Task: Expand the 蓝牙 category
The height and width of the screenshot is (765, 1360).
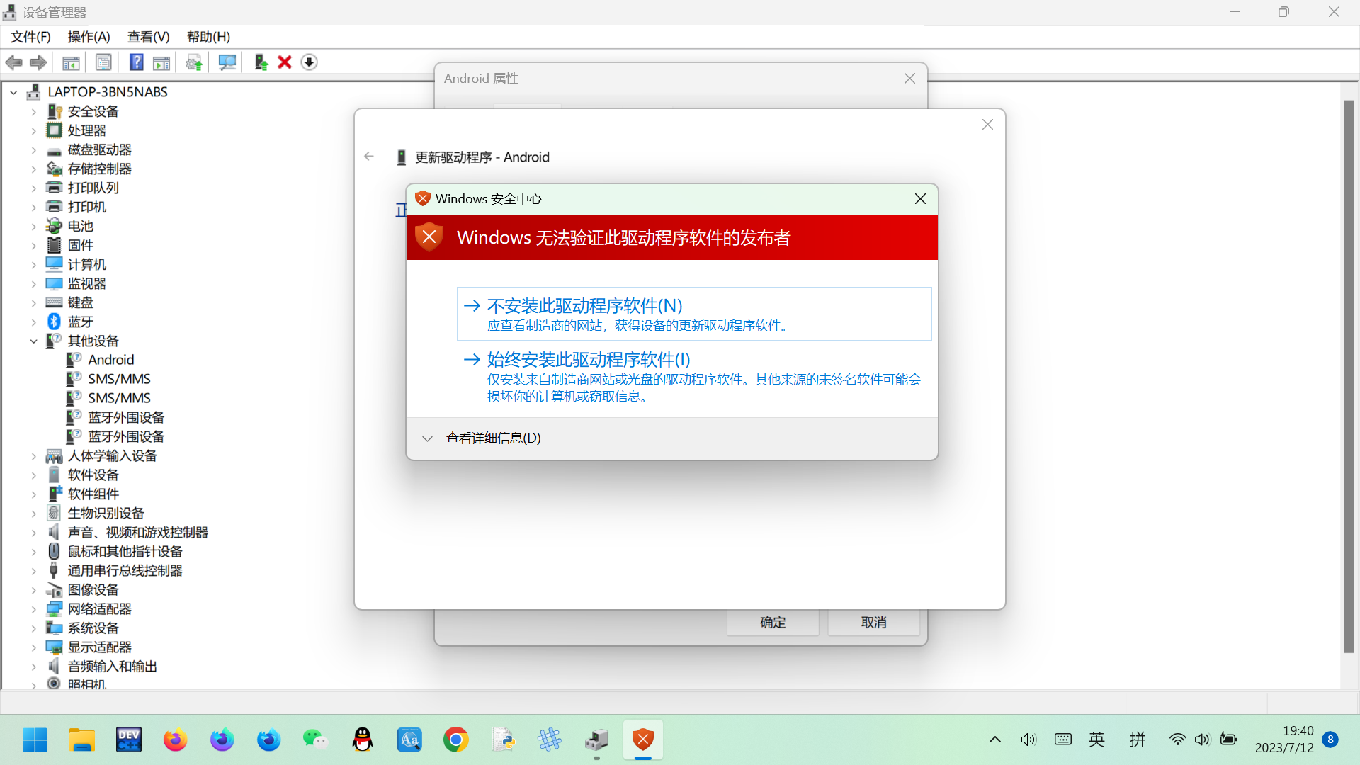Action: (33, 322)
